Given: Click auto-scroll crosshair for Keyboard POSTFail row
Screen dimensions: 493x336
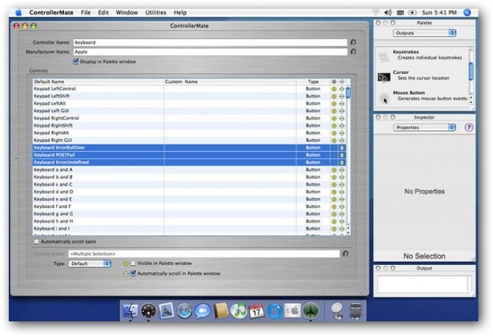Looking at the screenshot, I should point(342,155).
